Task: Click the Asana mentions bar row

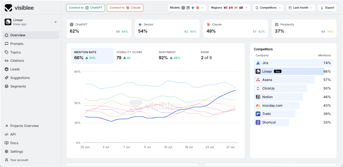Action: pos(293,80)
